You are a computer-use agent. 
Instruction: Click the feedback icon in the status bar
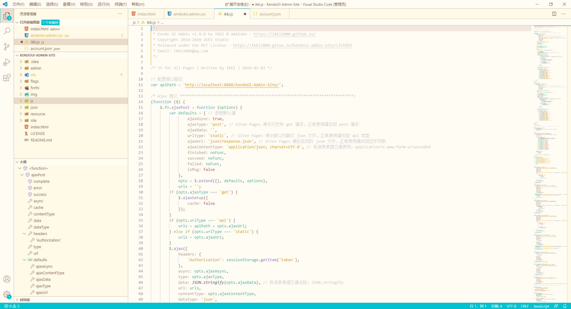556,306
